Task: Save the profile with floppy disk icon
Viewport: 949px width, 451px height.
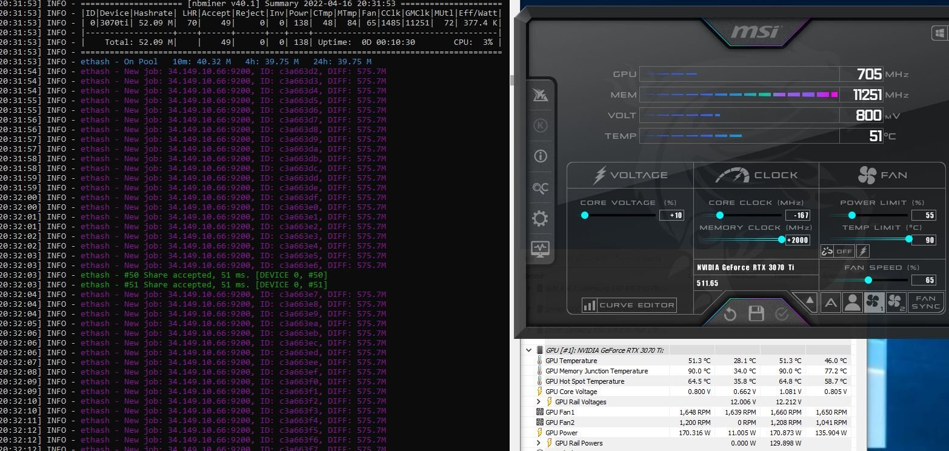Action: (x=756, y=313)
